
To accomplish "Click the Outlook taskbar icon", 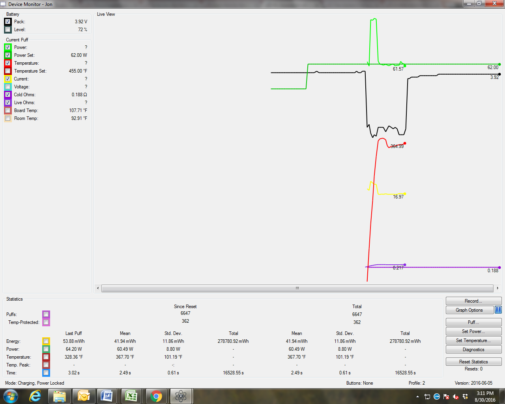I will point(84,396).
